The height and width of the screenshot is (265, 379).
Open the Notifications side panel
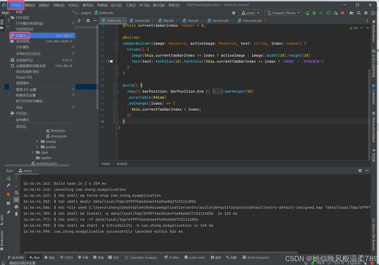(374, 31)
